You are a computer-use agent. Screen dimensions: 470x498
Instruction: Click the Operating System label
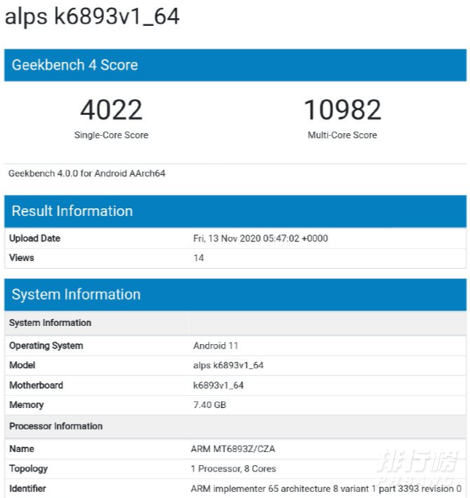46,346
